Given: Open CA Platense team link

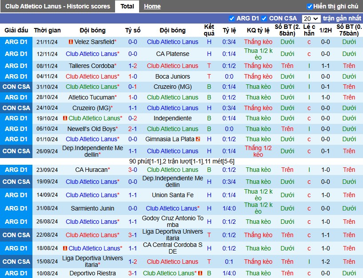Looking at the screenshot, I should [x=172, y=54].
